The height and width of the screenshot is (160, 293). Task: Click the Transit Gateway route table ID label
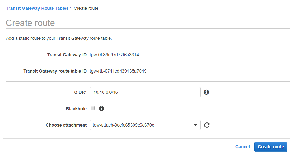[x=55, y=71]
